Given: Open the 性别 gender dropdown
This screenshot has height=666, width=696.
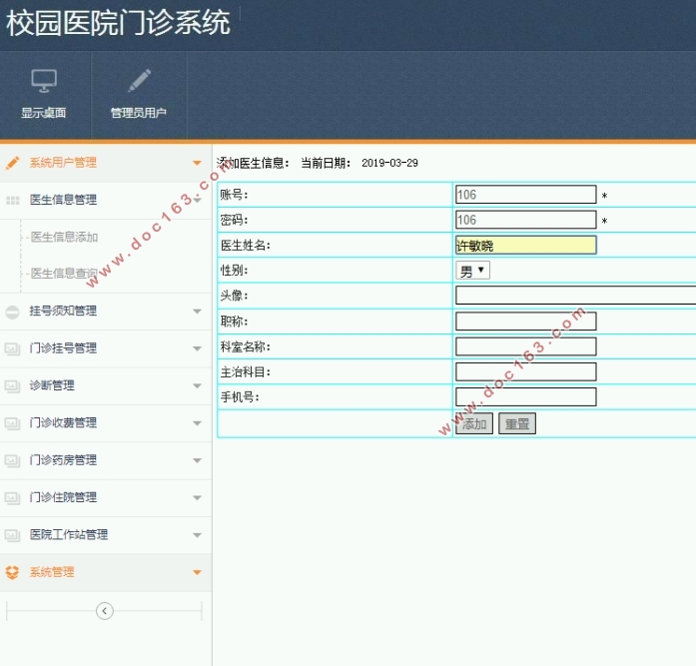Looking at the screenshot, I should tap(472, 271).
